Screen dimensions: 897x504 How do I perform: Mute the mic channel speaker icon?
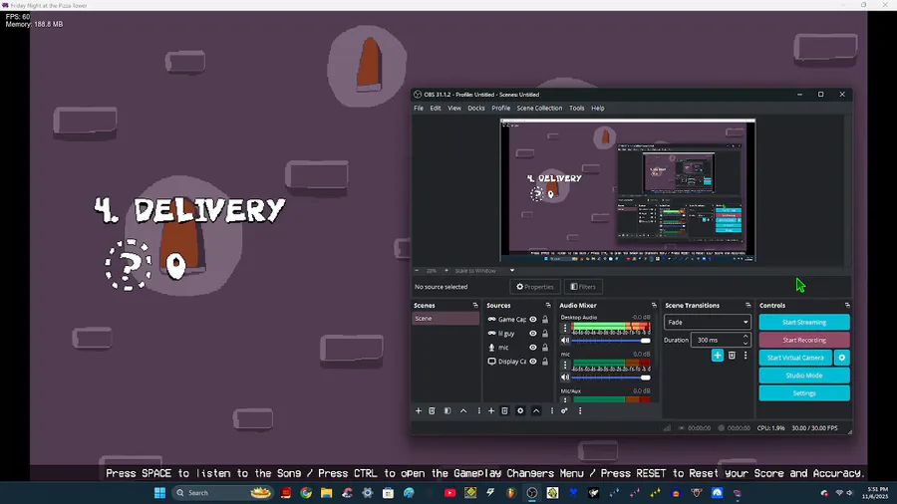(565, 378)
